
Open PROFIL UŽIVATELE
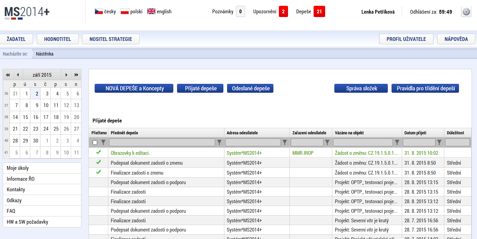coord(406,39)
